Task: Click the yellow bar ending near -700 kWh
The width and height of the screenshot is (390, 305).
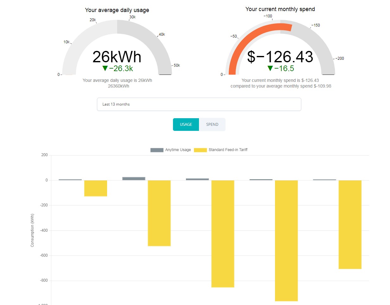Action: click(350, 224)
